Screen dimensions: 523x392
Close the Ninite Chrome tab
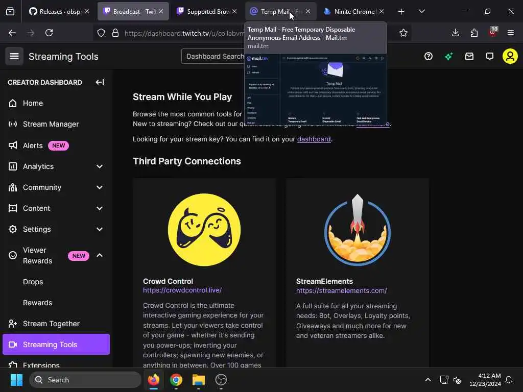(382, 11)
